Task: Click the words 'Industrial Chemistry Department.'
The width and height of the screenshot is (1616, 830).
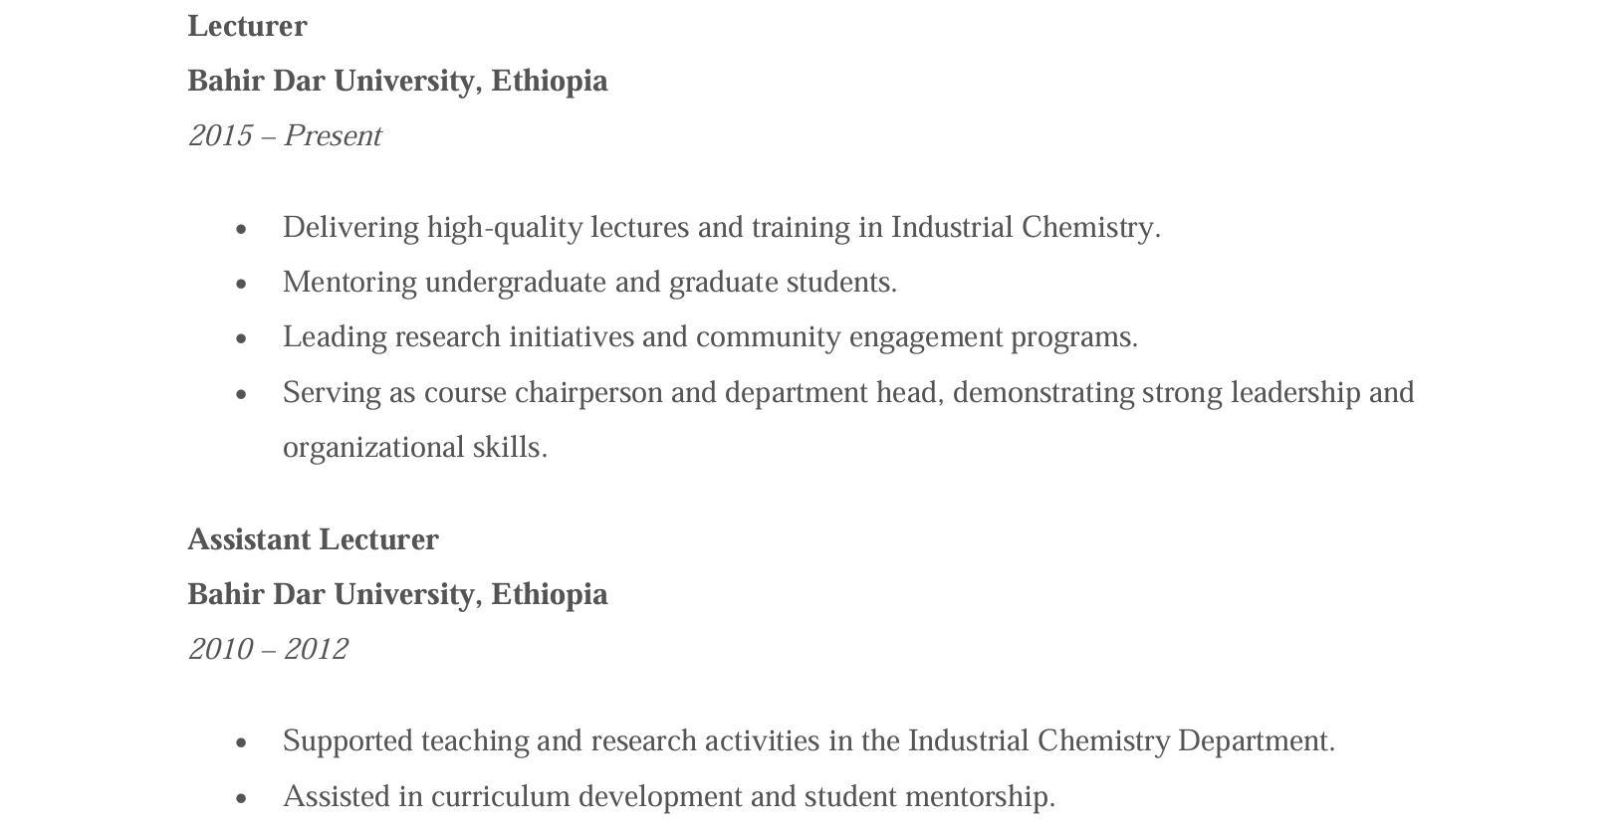Action: [x=1121, y=740]
